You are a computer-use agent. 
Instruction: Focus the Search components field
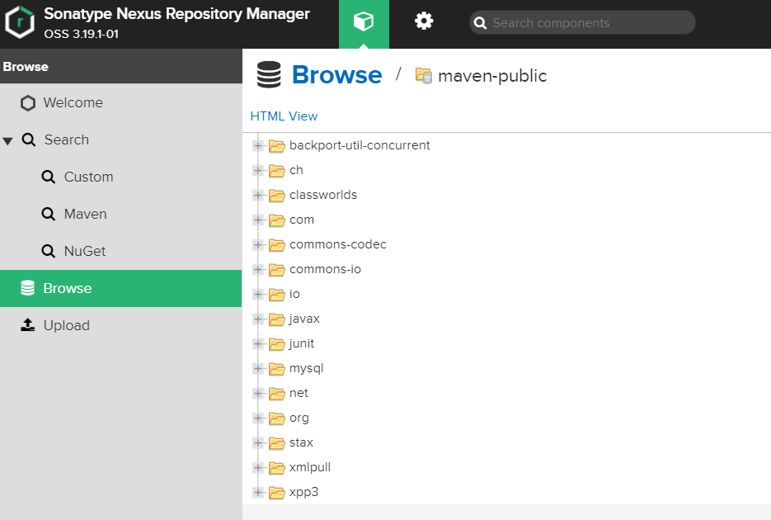[583, 22]
